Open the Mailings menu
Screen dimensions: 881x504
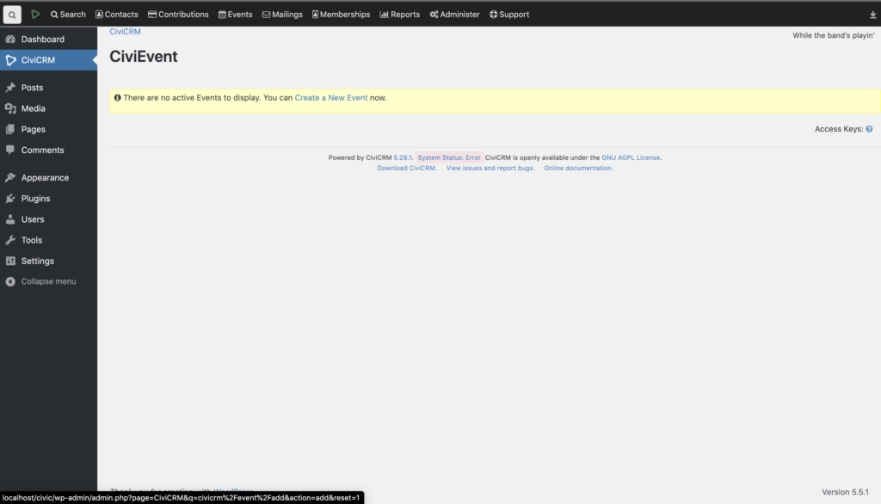click(282, 15)
